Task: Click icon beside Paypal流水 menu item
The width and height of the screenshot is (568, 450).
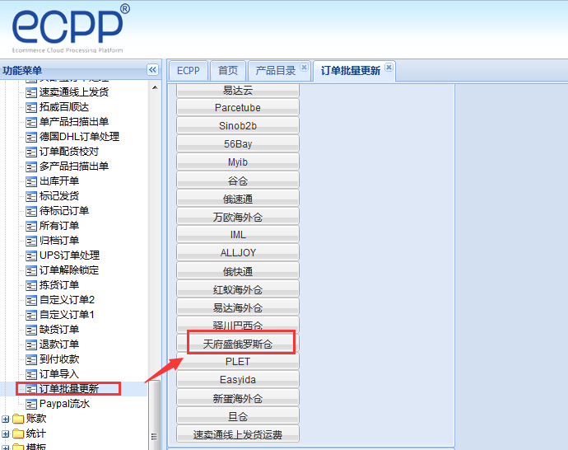Action: [x=31, y=404]
